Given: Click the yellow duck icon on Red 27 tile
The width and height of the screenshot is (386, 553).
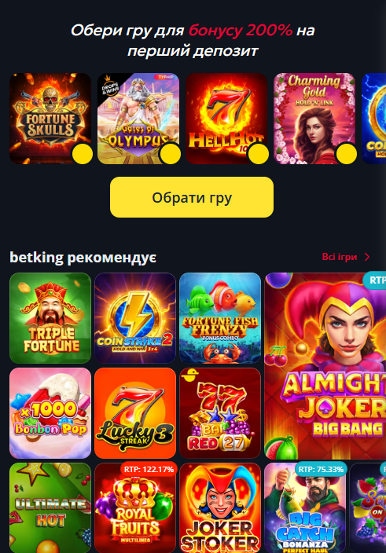Looking at the screenshot, I should point(189,376).
